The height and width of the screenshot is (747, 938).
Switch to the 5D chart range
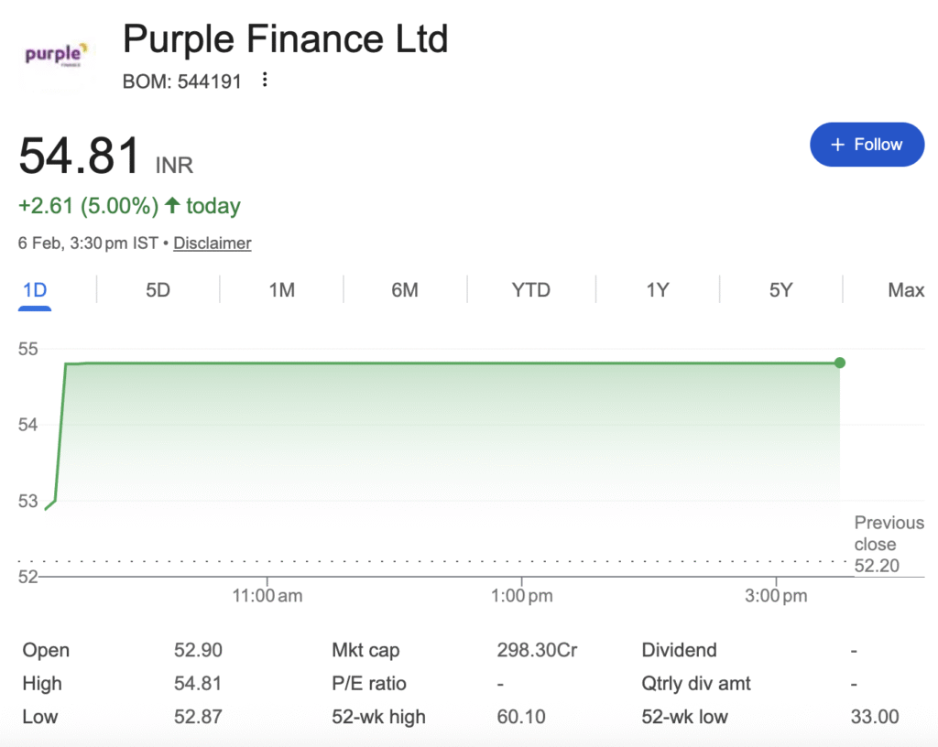click(x=158, y=290)
